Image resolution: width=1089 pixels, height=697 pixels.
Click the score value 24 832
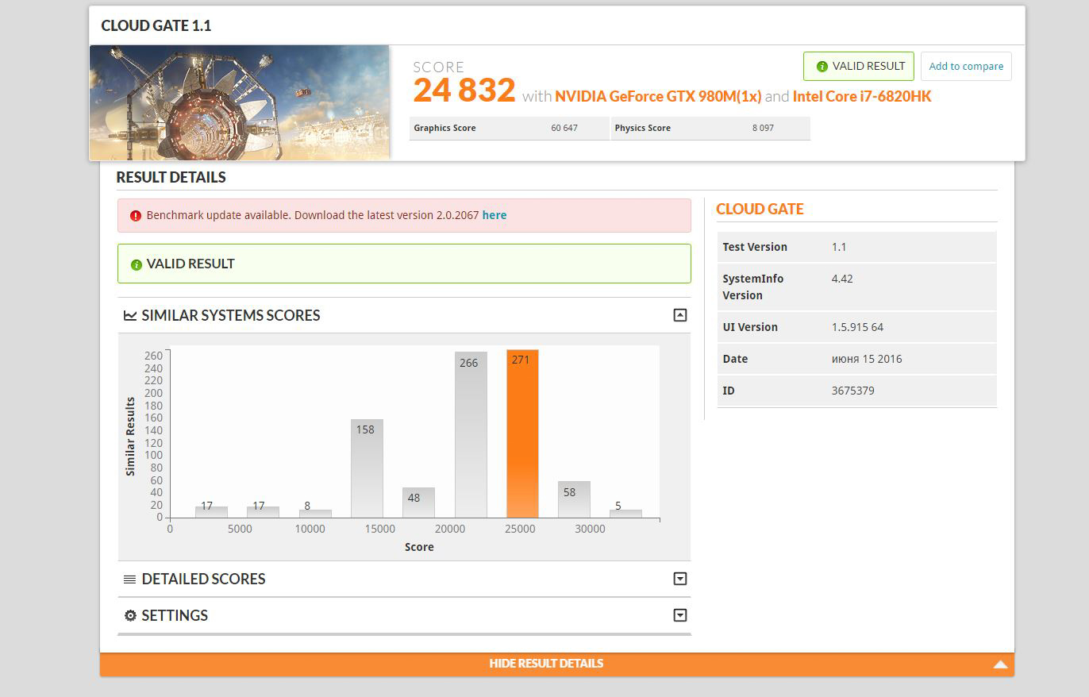point(464,90)
